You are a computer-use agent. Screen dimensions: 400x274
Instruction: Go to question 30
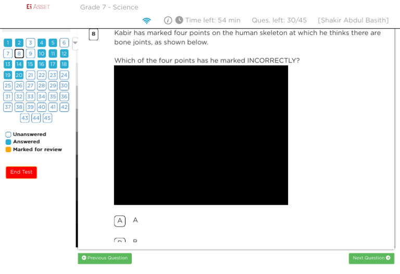(x=64, y=85)
